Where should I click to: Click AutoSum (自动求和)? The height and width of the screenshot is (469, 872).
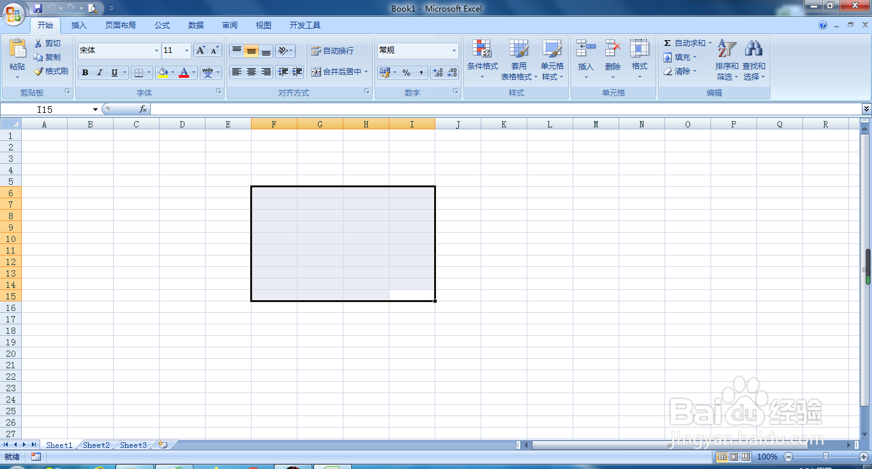pyautogui.click(x=688, y=43)
